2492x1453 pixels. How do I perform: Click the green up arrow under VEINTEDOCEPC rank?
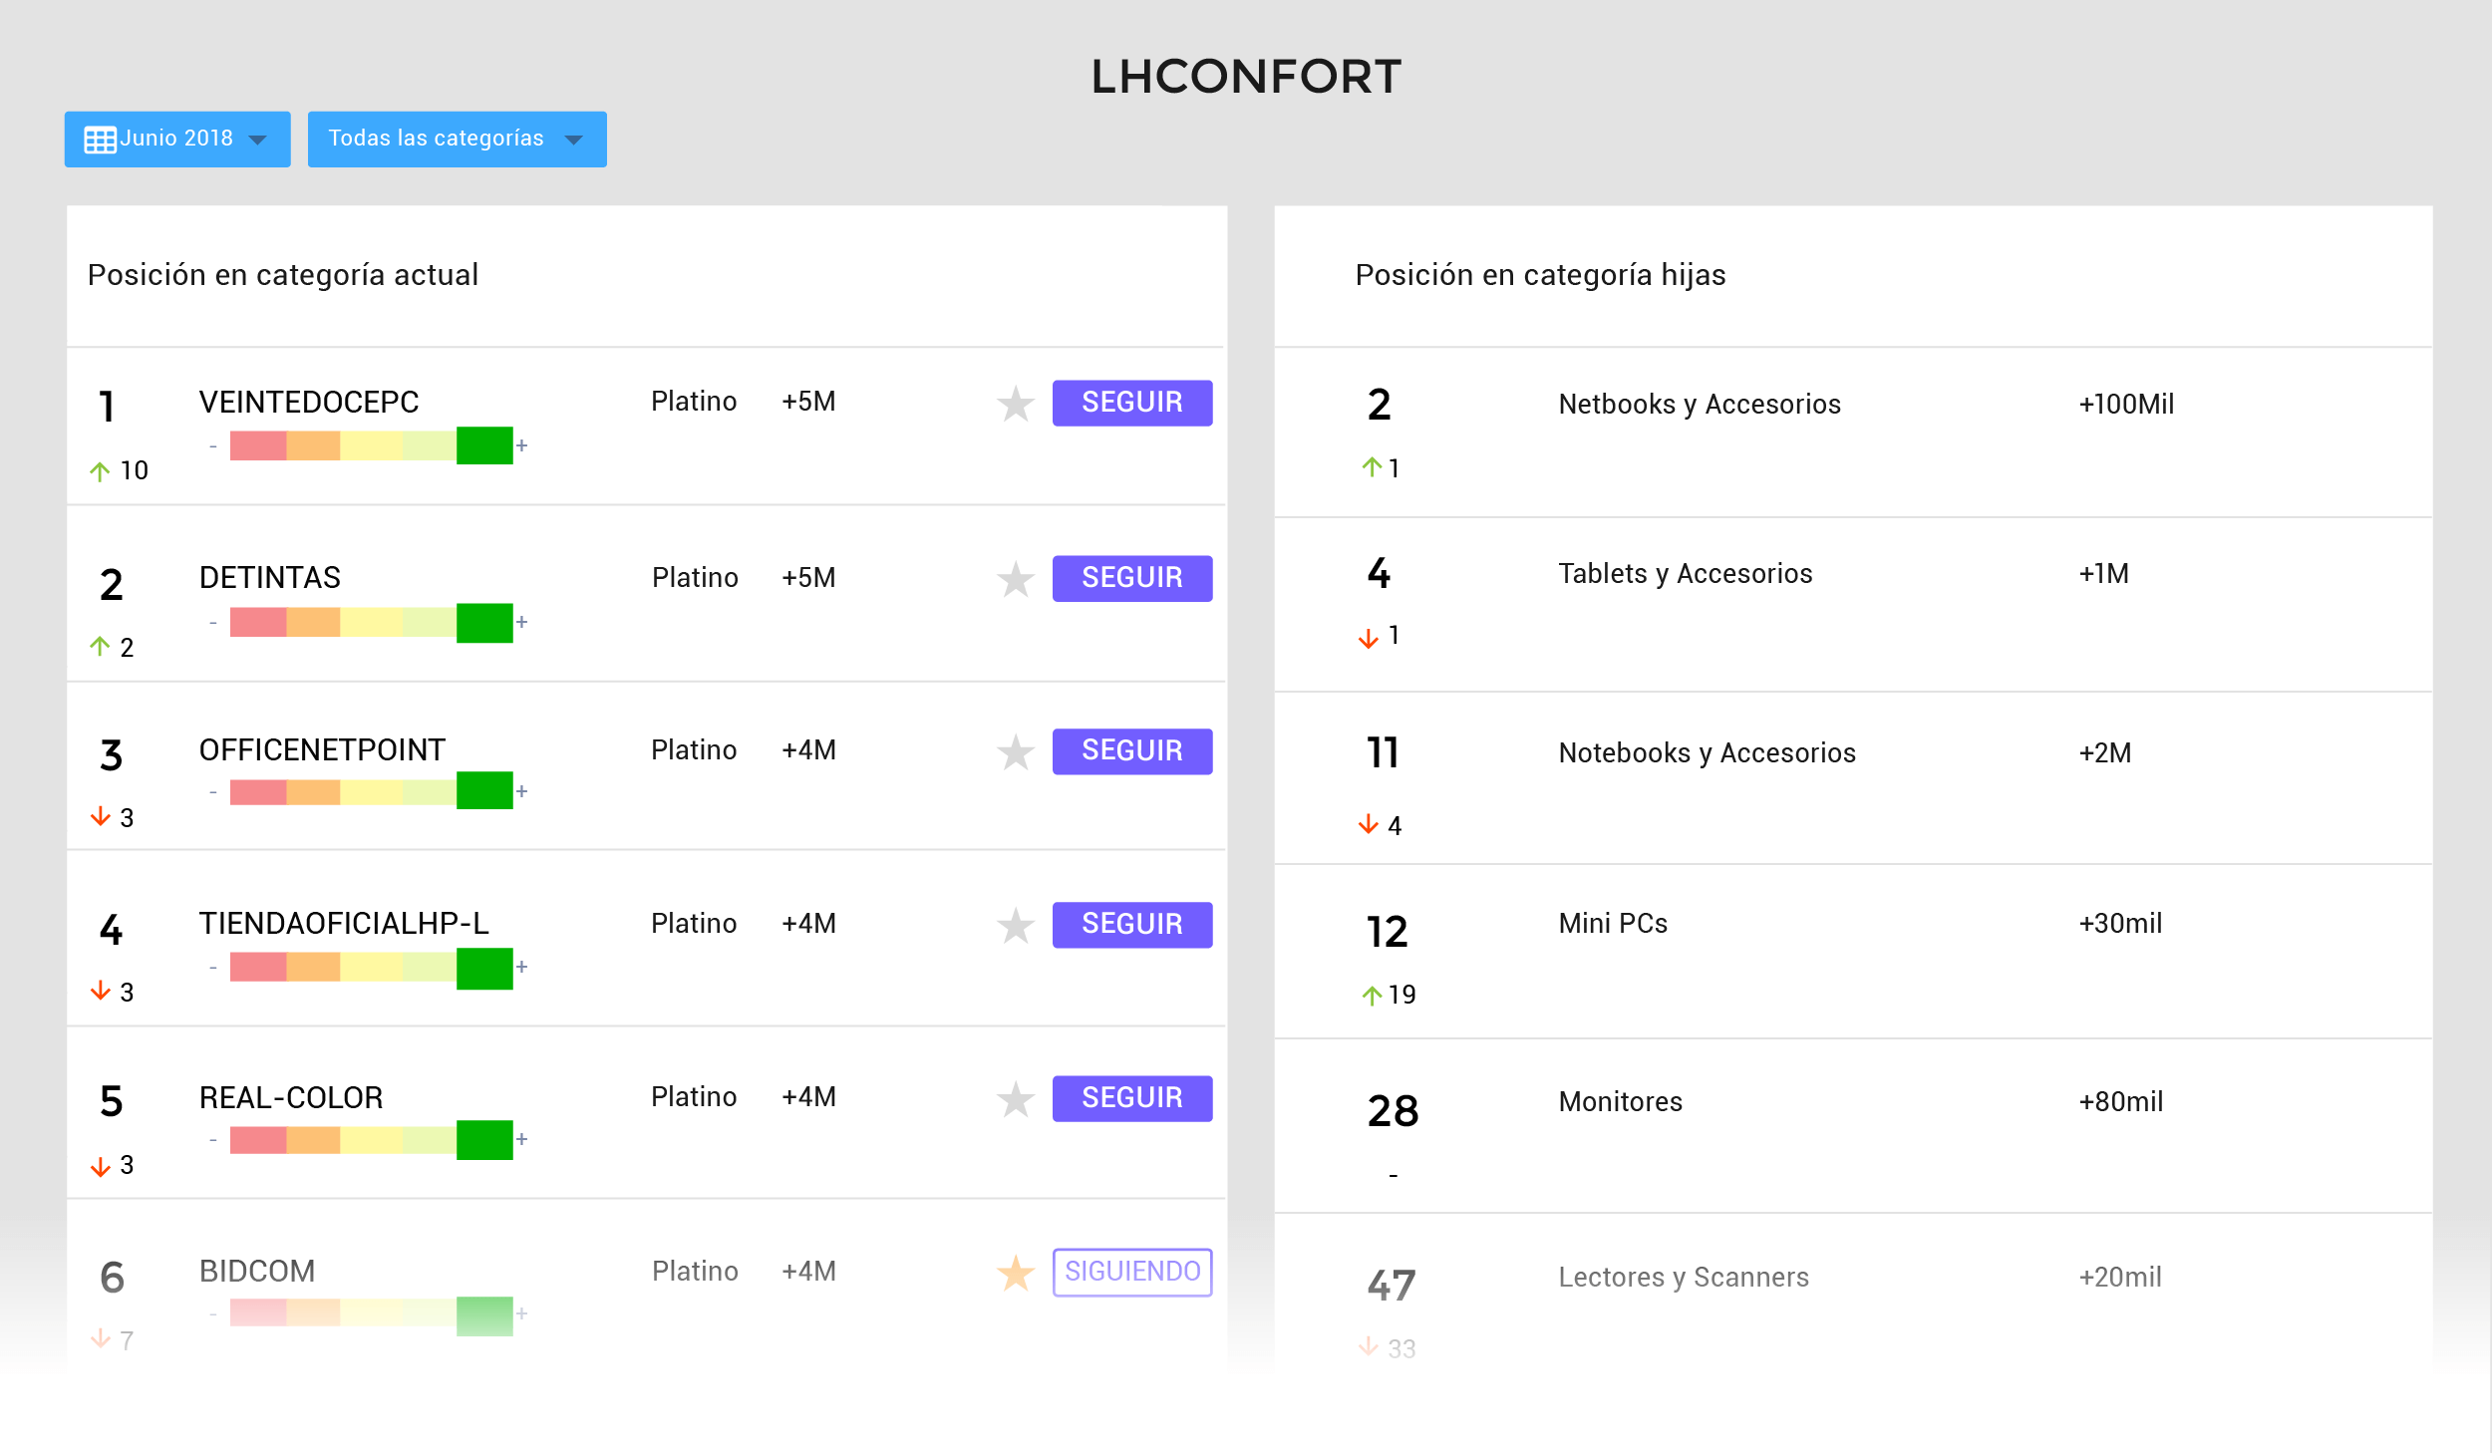(100, 471)
